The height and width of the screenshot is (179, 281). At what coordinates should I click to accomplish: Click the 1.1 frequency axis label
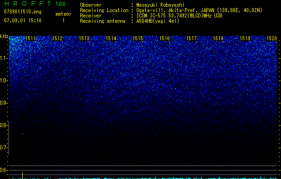click(4, 58)
